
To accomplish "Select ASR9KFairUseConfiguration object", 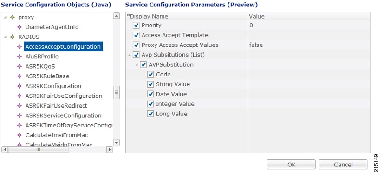I will pyautogui.click(x=64, y=96).
